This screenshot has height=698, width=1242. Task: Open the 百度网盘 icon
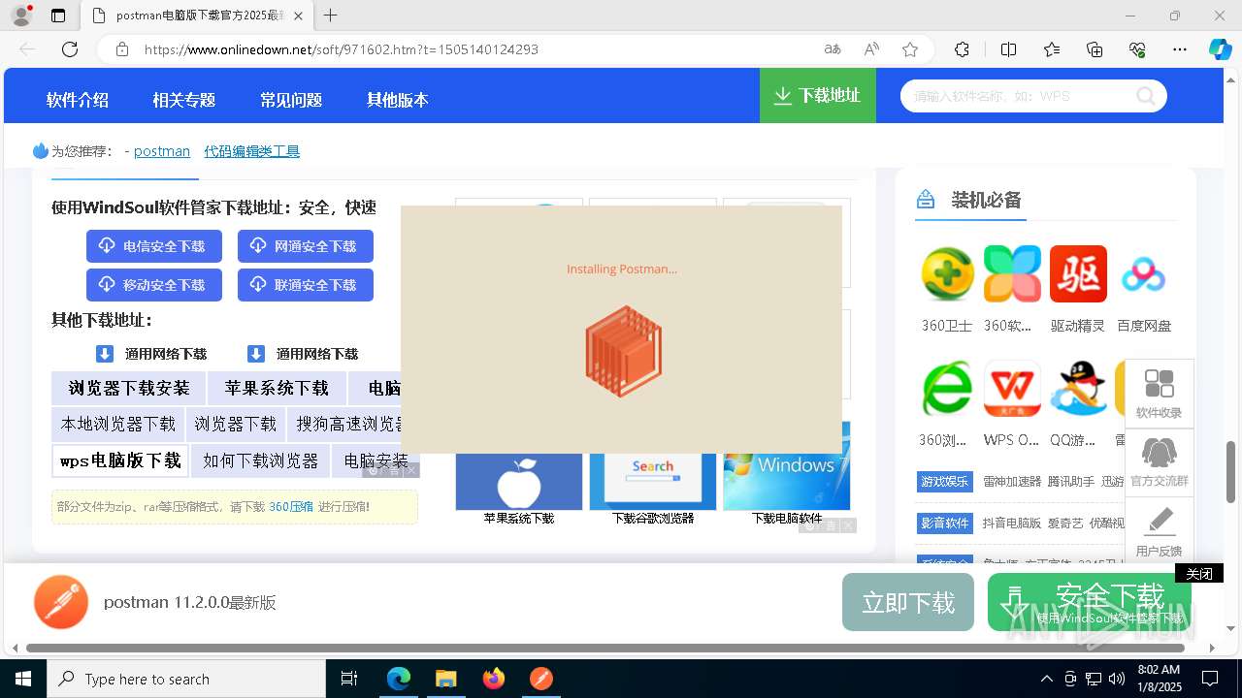point(1143,273)
